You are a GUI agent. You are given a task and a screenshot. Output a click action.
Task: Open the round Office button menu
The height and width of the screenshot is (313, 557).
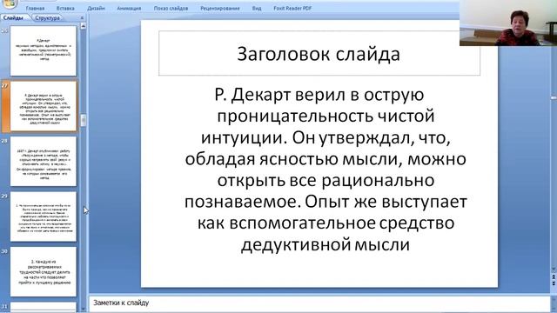[10, 3]
